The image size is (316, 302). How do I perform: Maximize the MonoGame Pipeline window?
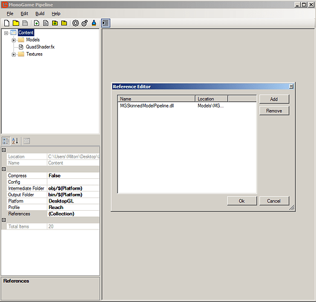tap(304, 4)
